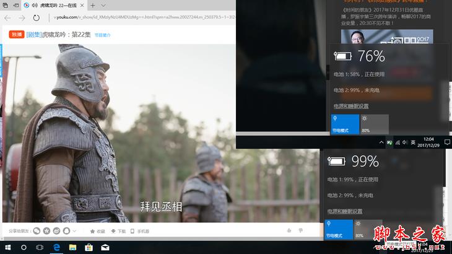Open the 节目简介 link
The height and width of the screenshot is (254, 452).
[103, 35]
